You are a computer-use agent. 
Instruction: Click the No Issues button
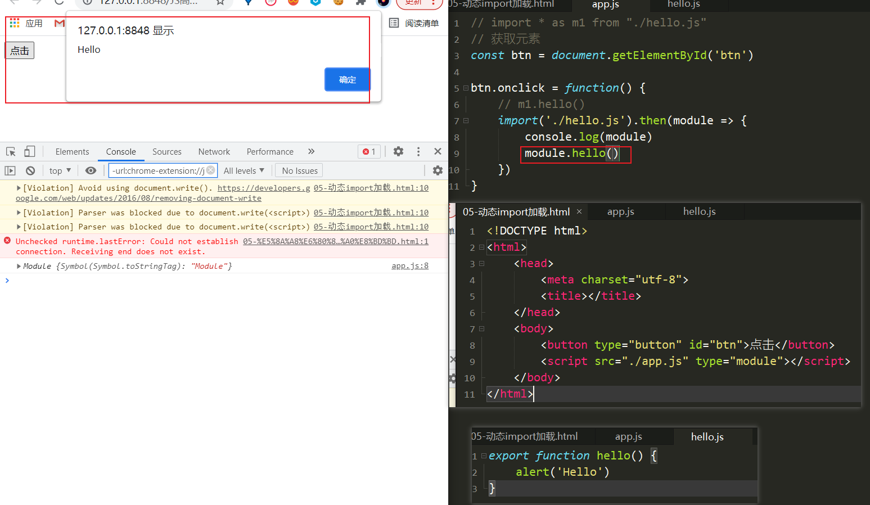click(x=300, y=170)
